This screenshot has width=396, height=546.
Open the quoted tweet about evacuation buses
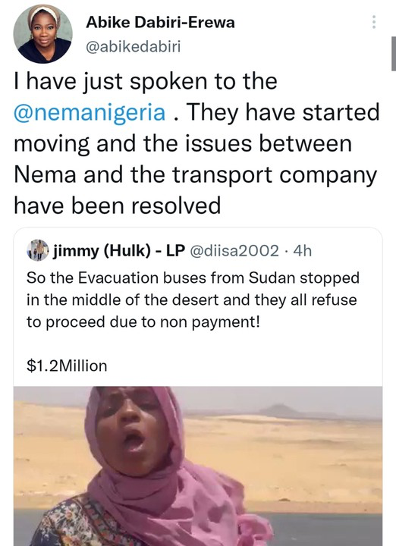click(198, 300)
